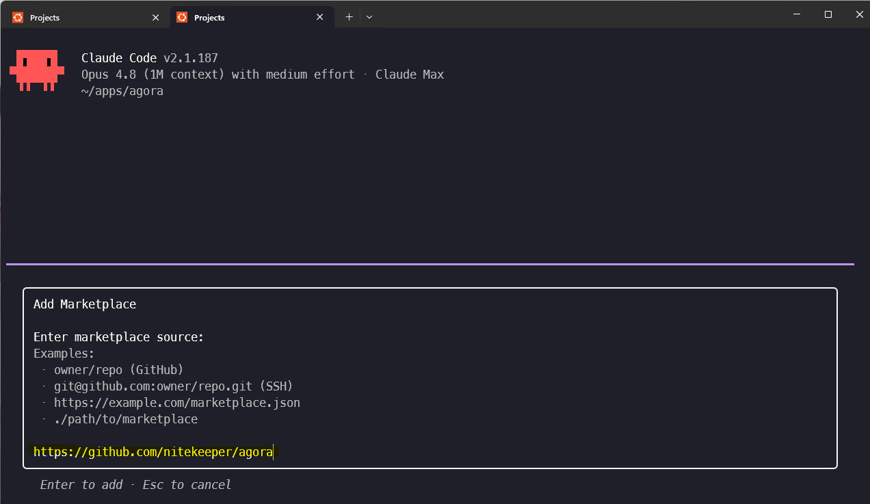870x504 pixels.
Task: Select the second Projects tab
Action: pos(252,17)
